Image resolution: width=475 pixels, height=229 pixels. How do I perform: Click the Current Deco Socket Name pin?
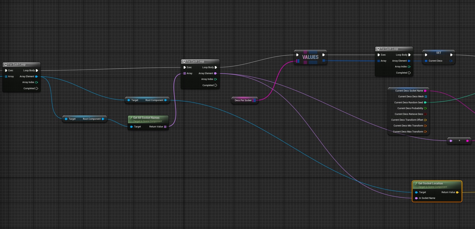[x=425, y=91]
